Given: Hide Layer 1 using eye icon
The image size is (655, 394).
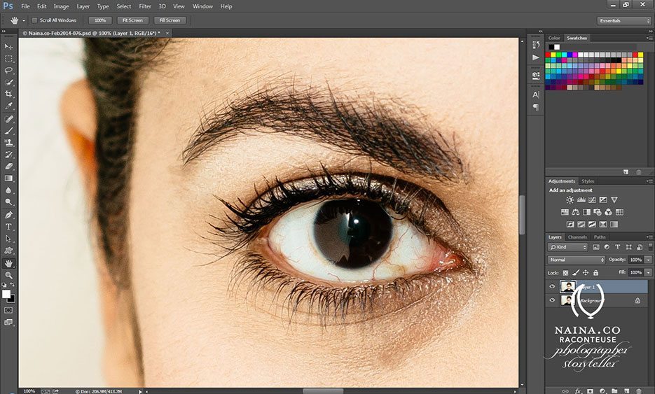Looking at the screenshot, I should (x=552, y=287).
